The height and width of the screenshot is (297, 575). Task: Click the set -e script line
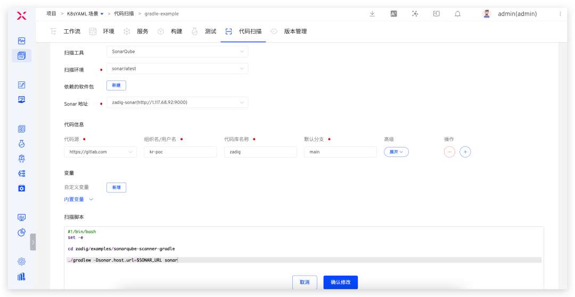coord(76,237)
